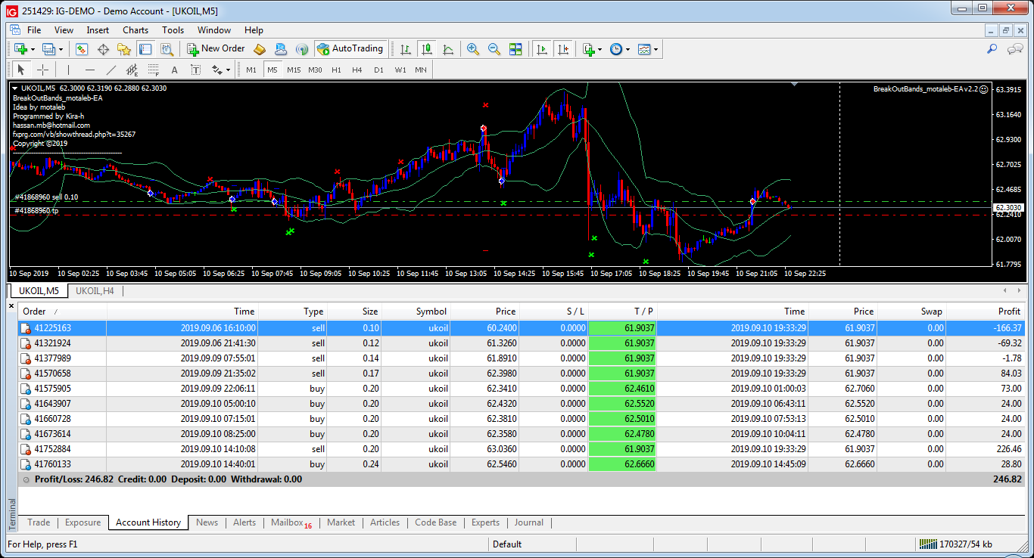Viewport: 1034px width, 558px height.
Task: Select the Fibonacci retracement drawing tool
Action: [154, 70]
